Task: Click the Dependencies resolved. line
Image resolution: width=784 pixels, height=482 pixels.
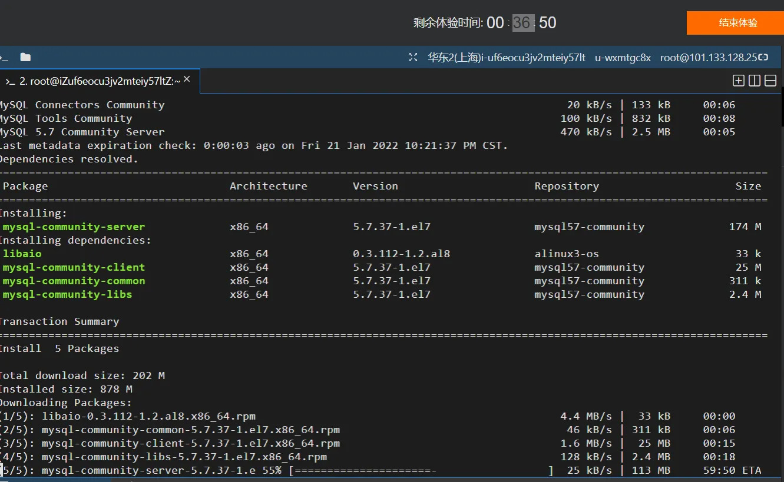Action: 68,159
